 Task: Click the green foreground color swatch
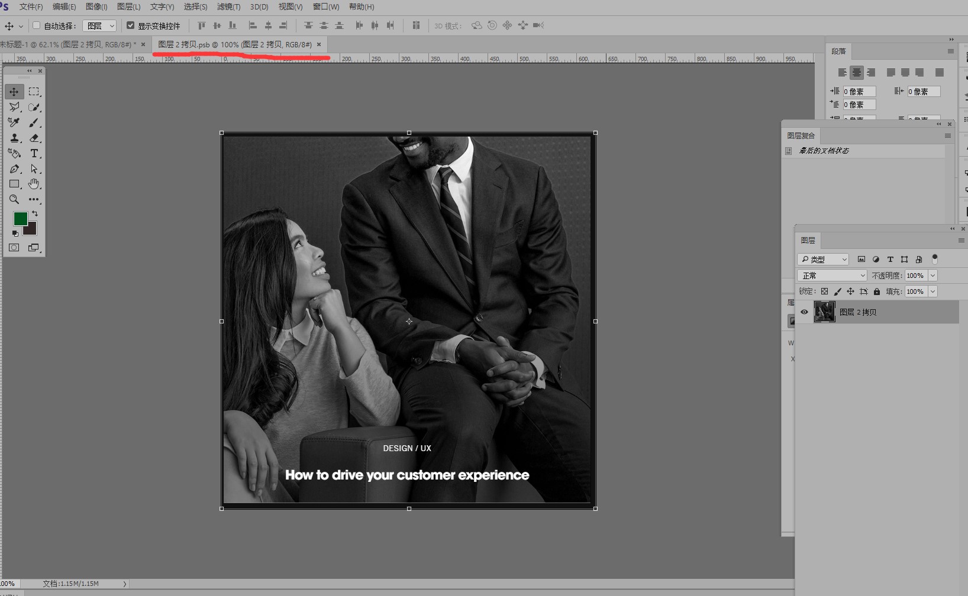20,219
